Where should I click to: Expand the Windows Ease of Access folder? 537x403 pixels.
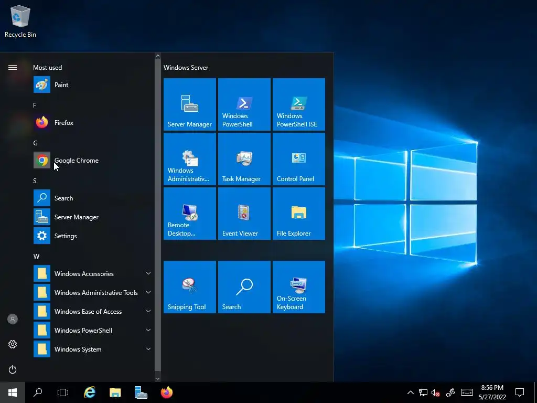[x=92, y=311]
